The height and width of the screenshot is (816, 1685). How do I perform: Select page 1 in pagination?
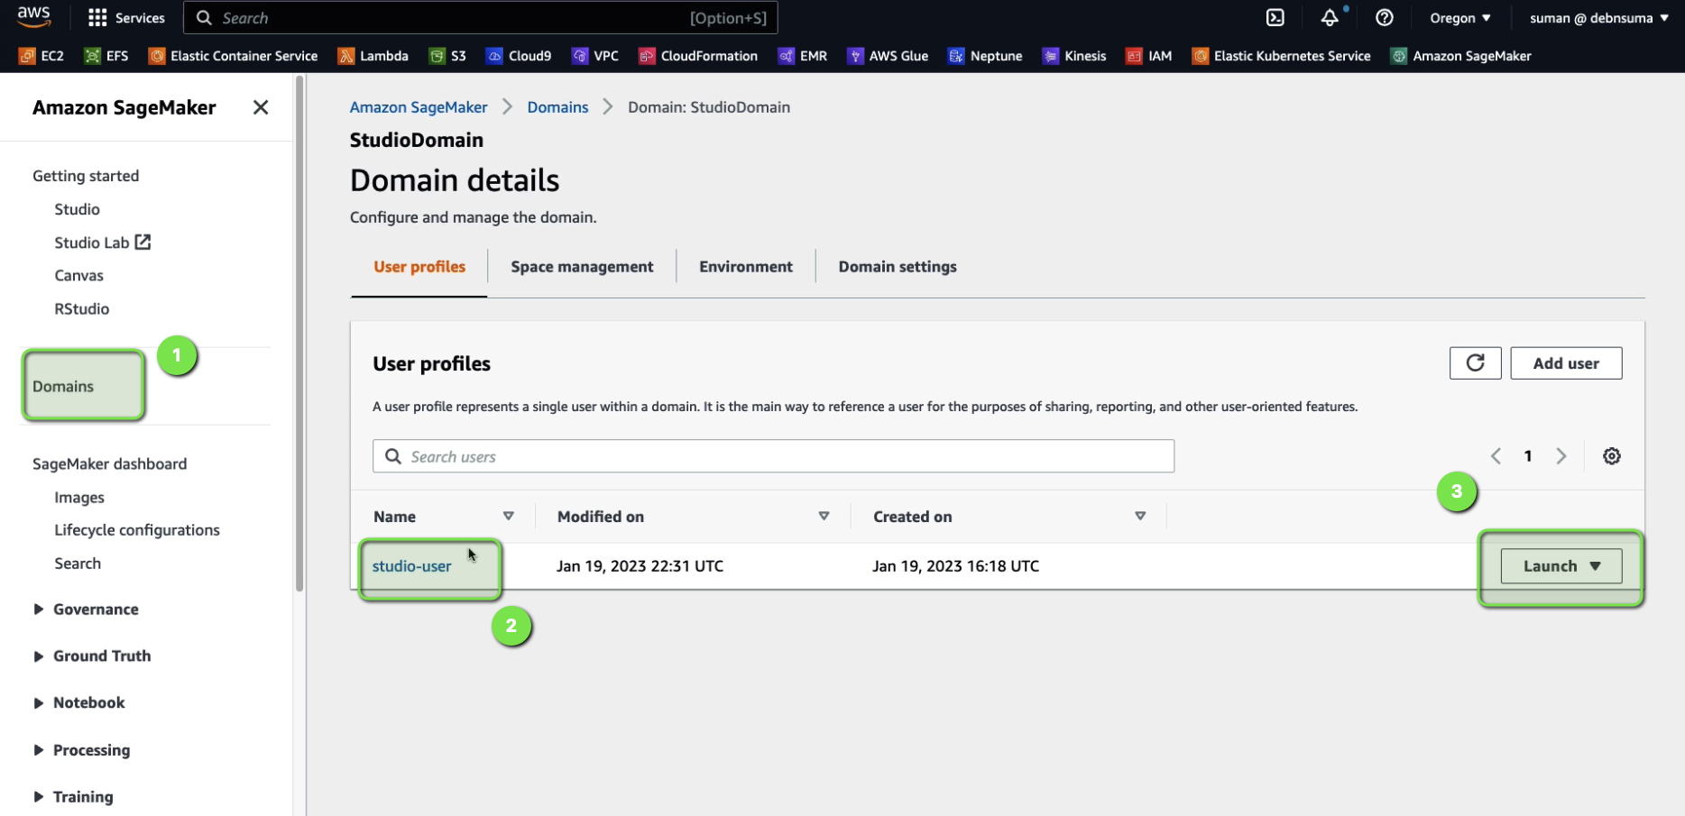(x=1528, y=456)
